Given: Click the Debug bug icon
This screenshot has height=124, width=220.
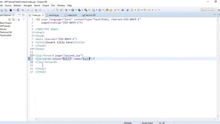Looking at the screenshot, I should [x=66, y=10].
